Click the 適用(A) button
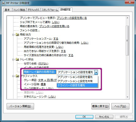Viewport: 136px width, 122px height. pyautogui.click(x=124, y=117)
